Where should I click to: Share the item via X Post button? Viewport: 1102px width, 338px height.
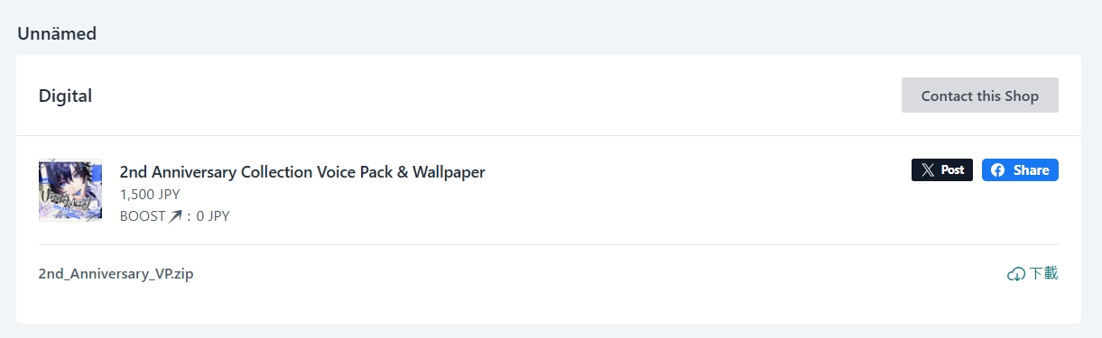pos(942,170)
